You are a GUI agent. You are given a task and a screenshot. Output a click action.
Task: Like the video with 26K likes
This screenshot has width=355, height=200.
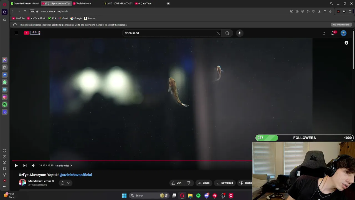176,183
